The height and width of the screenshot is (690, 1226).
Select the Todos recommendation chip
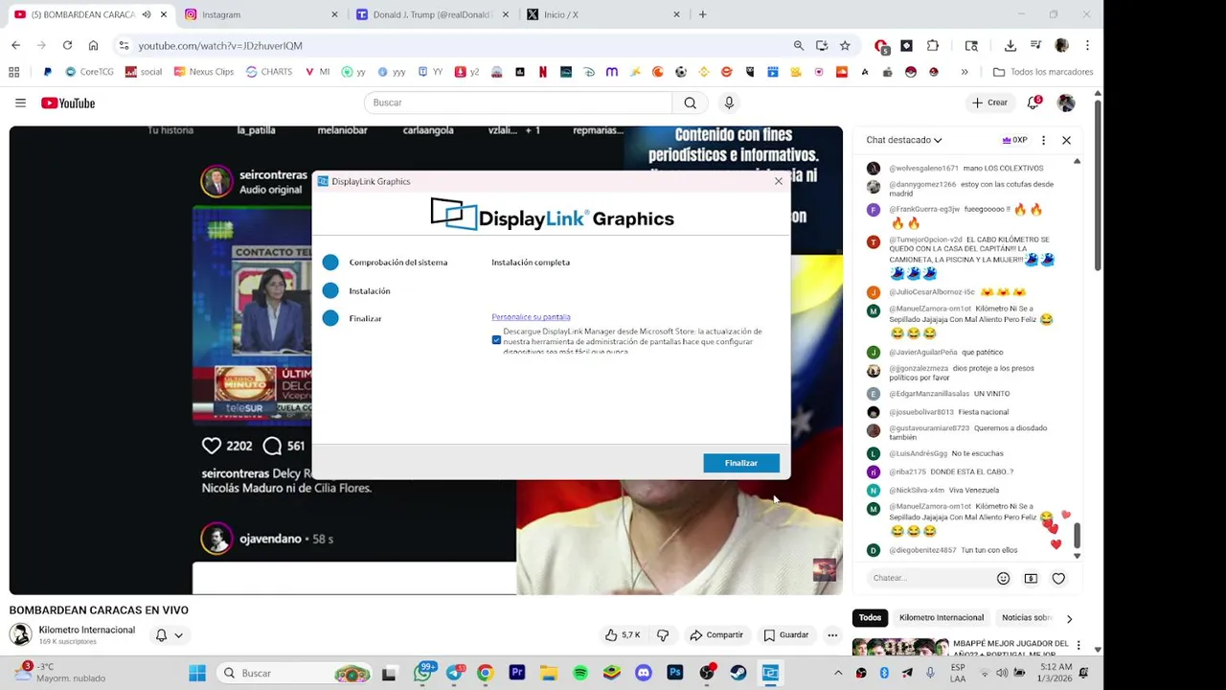coord(870,618)
